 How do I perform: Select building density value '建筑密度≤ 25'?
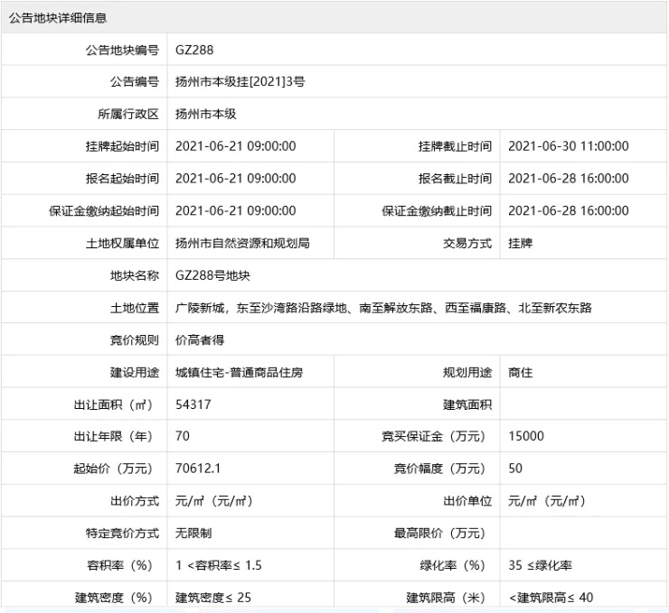click(x=212, y=598)
